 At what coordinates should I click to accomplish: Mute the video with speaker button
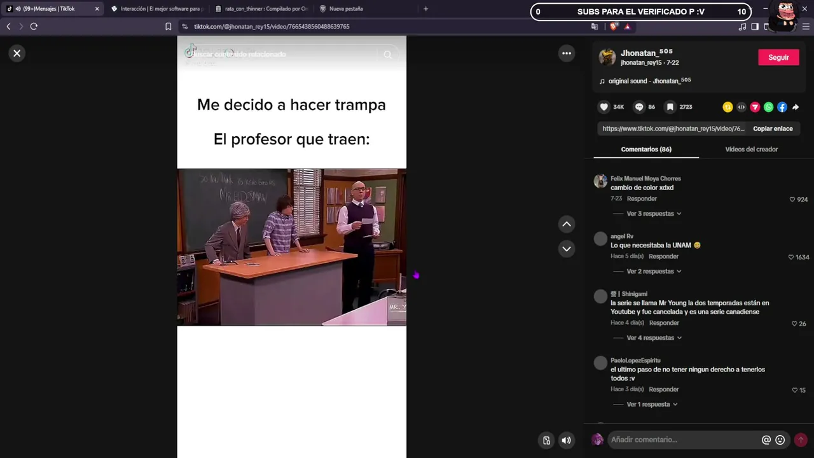[x=566, y=440]
